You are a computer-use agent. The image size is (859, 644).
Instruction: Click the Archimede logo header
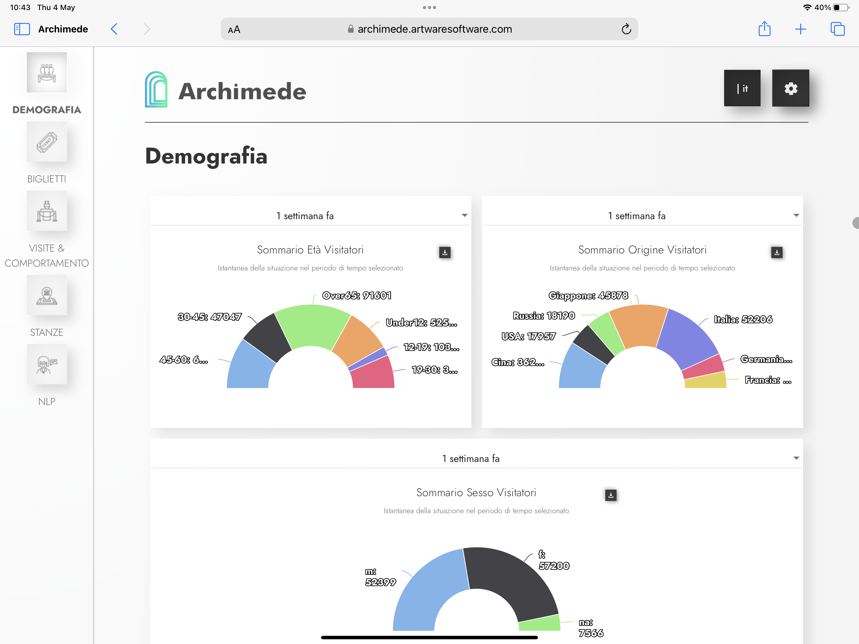pos(225,90)
